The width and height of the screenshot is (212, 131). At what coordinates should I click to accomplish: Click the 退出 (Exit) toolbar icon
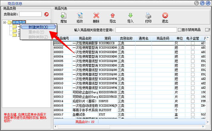[165, 17]
